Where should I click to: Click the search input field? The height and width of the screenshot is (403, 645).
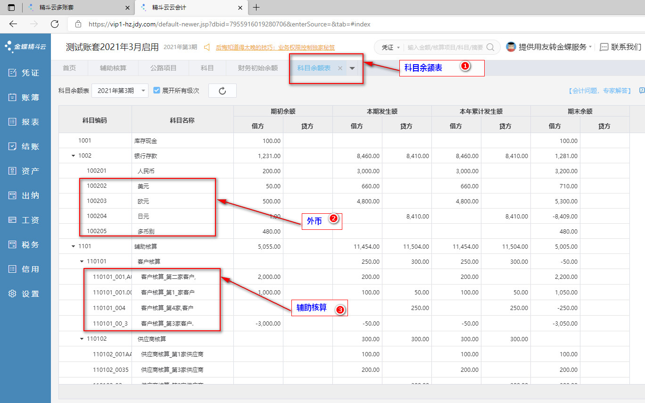coord(444,47)
